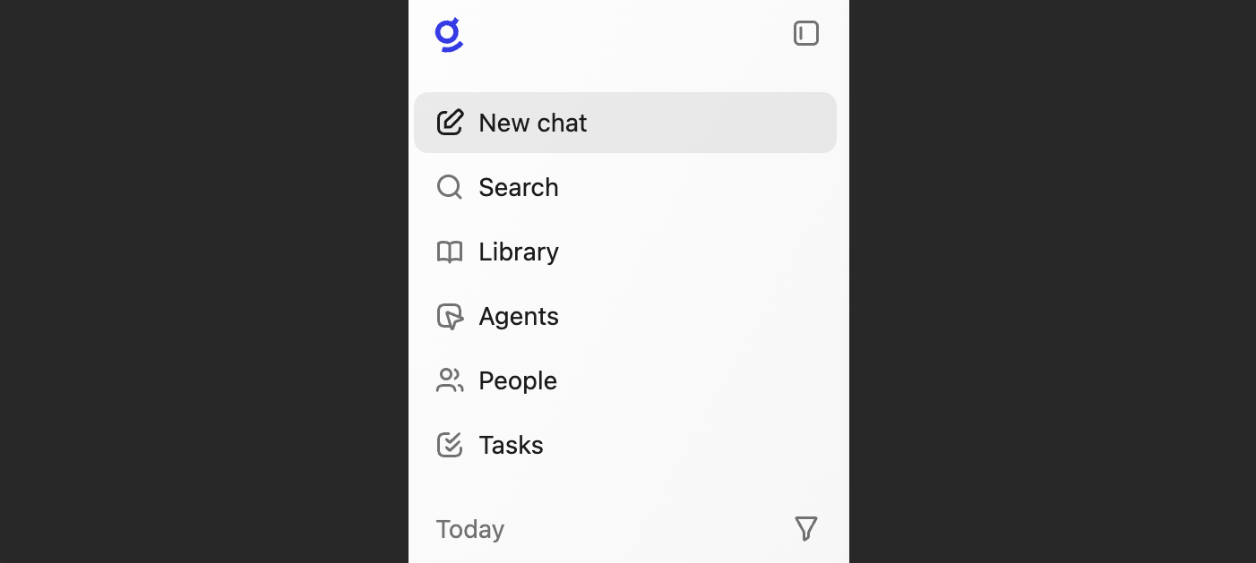The height and width of the screenshot is (563, 1256).
Task: Collapse the sidebar with the panel icon
Action: 806,34
